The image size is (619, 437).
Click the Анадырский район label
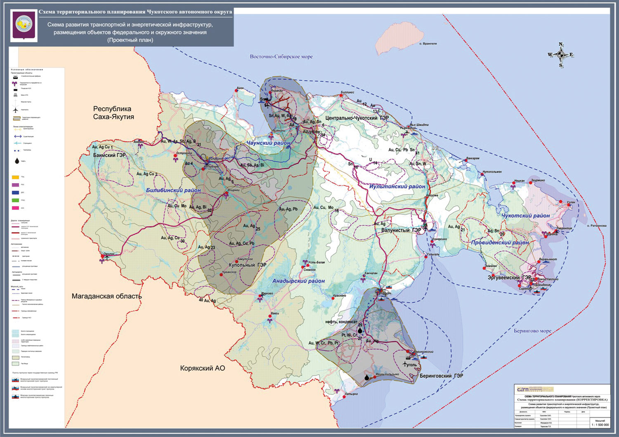point(298,281)
